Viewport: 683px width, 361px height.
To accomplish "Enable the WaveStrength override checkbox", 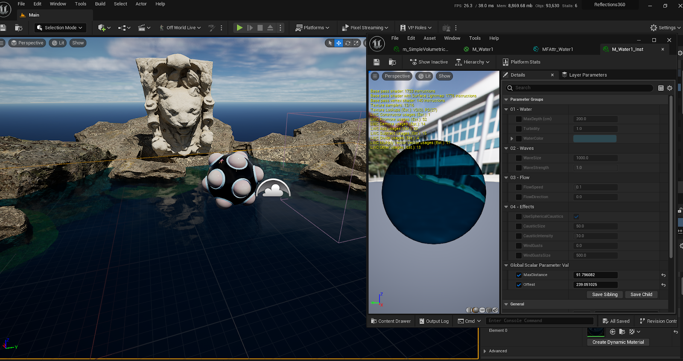I will pos(519,168).
